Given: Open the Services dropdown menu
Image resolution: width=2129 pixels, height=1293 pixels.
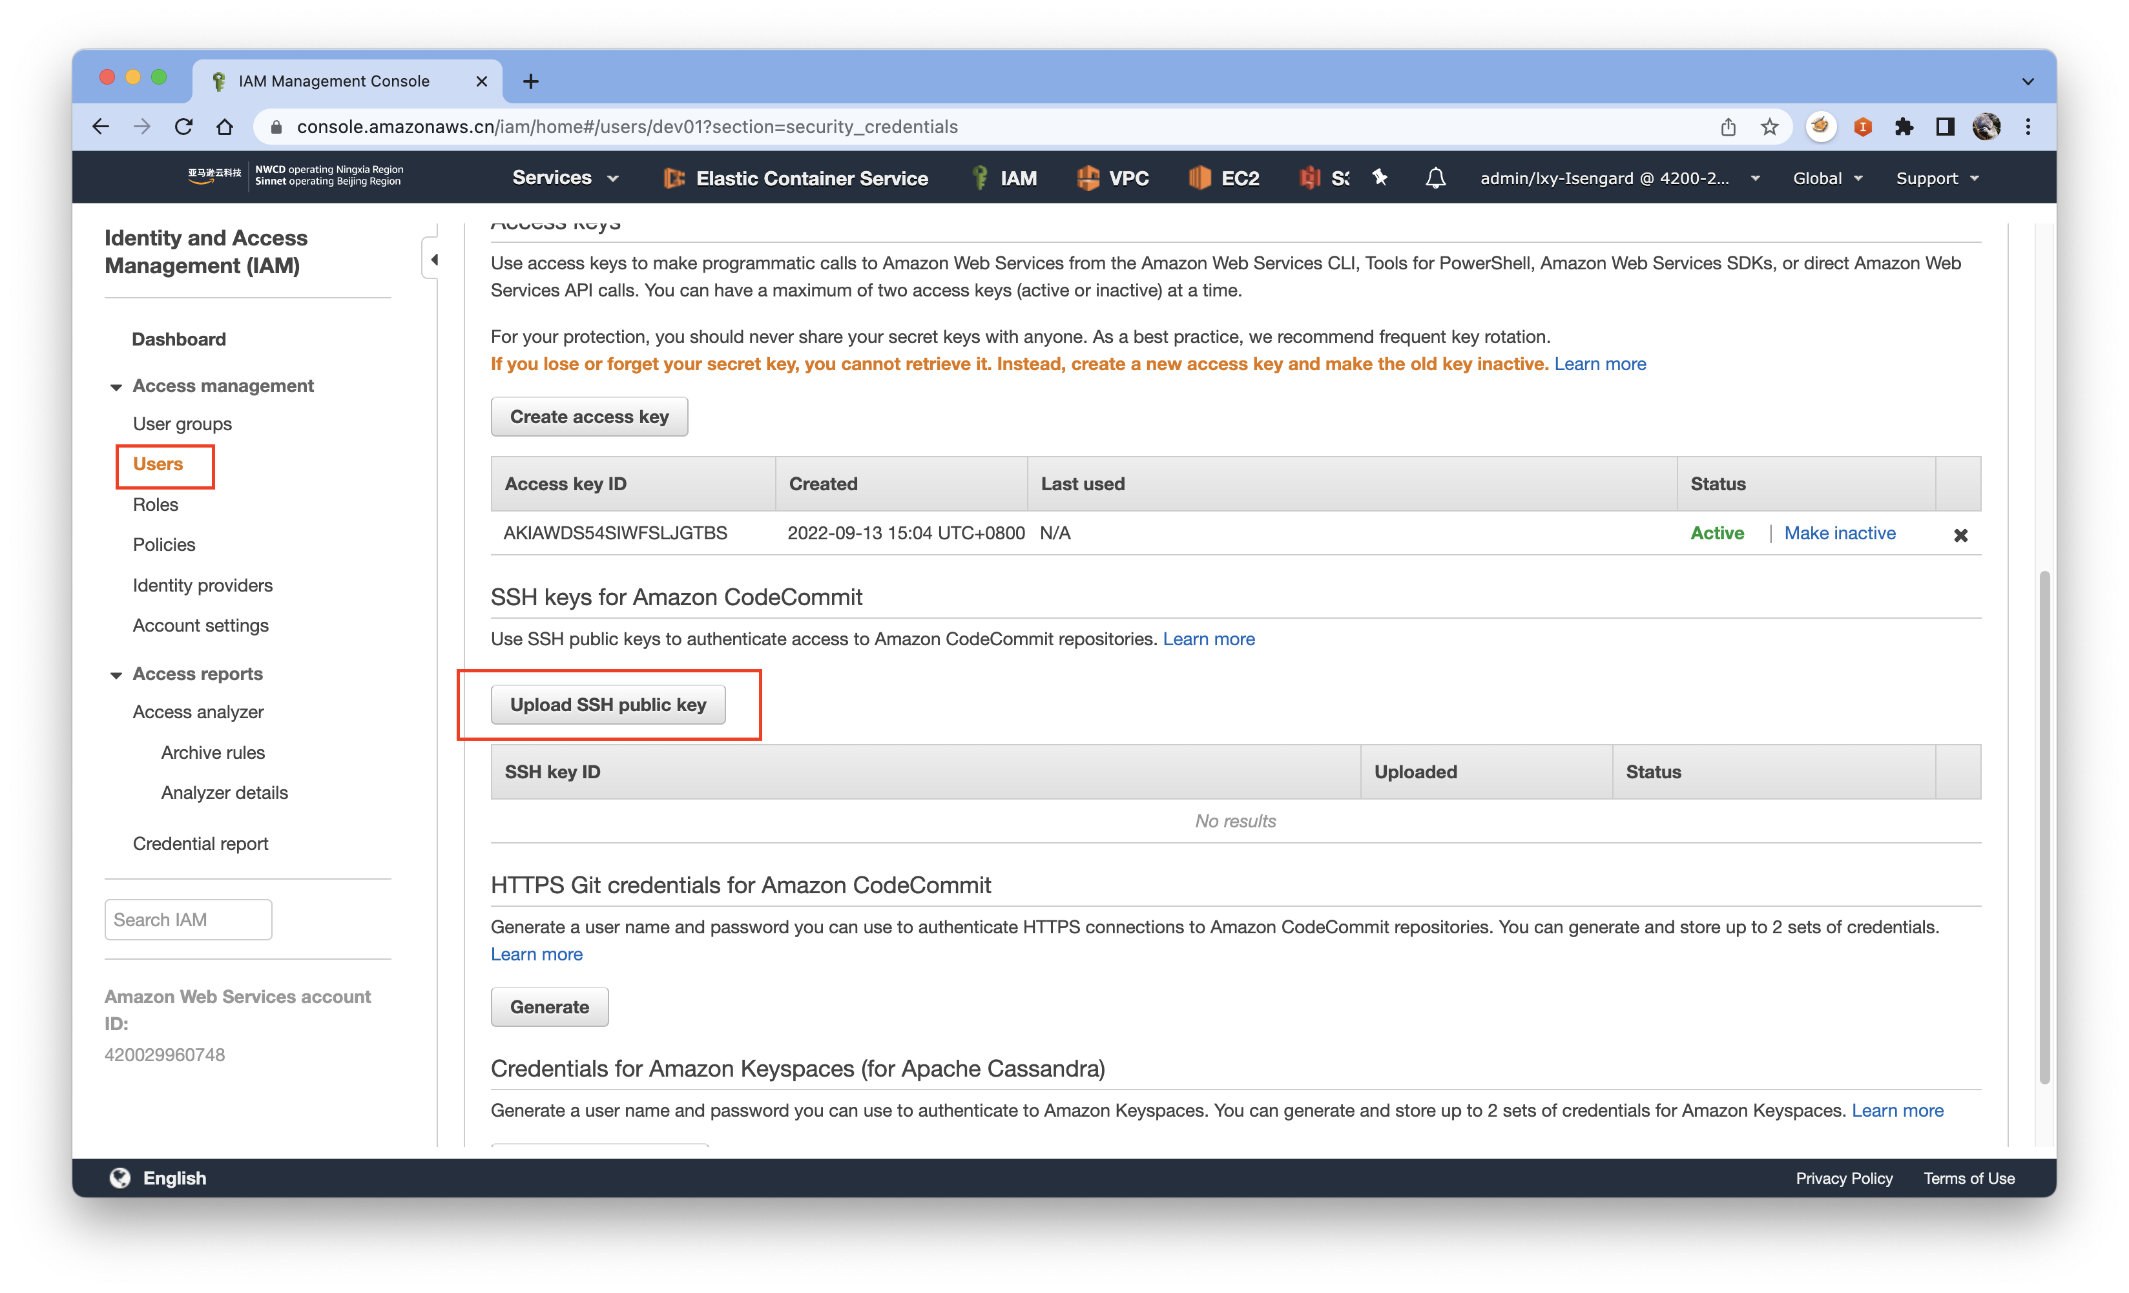Looking at the screenshot, I should tap(565, 178).
